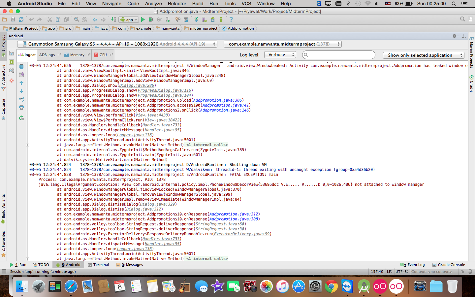Click the print icon in logcat toolbar

coord(21,108)
